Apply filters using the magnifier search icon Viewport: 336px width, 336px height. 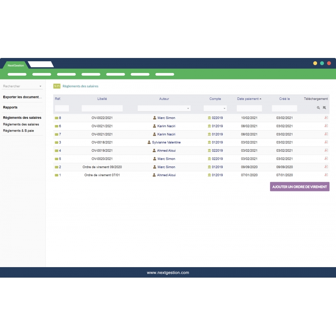tap(318, 108)
